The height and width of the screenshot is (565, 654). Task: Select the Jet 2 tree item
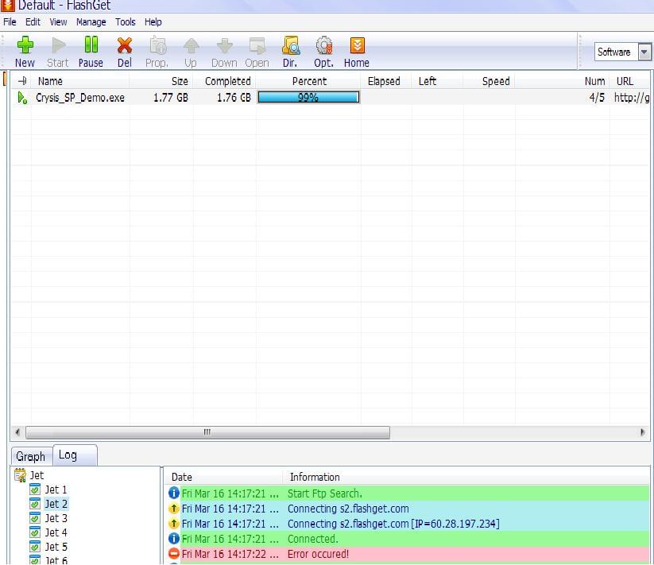pos(56,504)
